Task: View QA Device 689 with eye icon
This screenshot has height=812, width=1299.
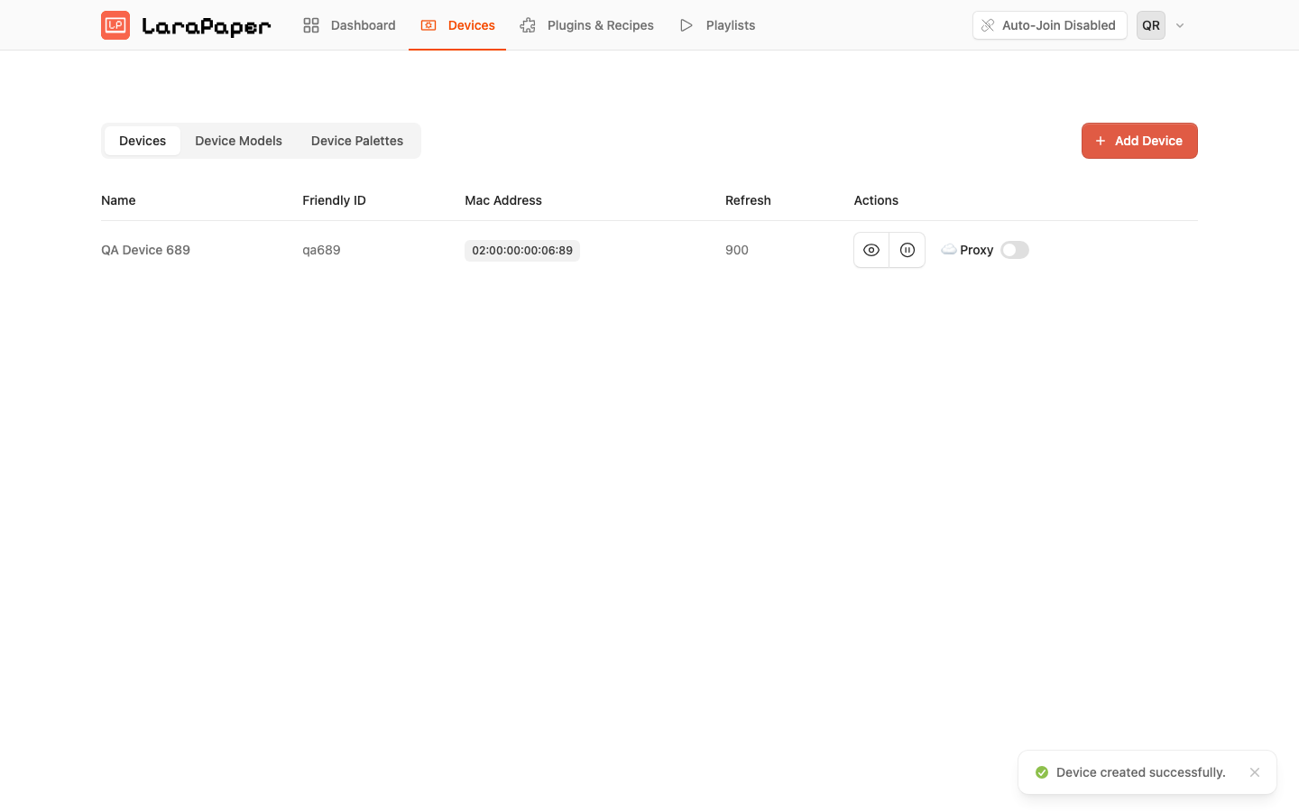Action: tap(871, 250)
